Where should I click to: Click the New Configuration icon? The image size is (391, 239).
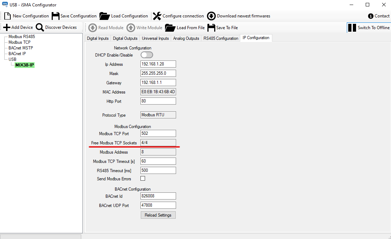tap(7, 16)
